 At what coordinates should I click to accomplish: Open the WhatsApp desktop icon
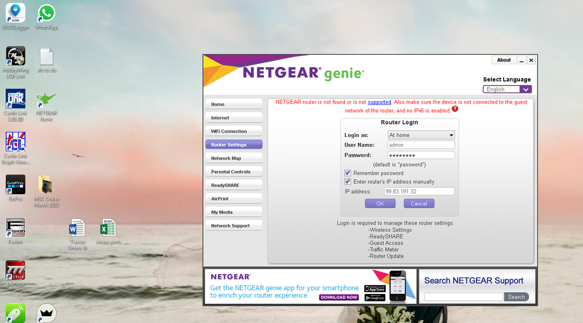47,16
